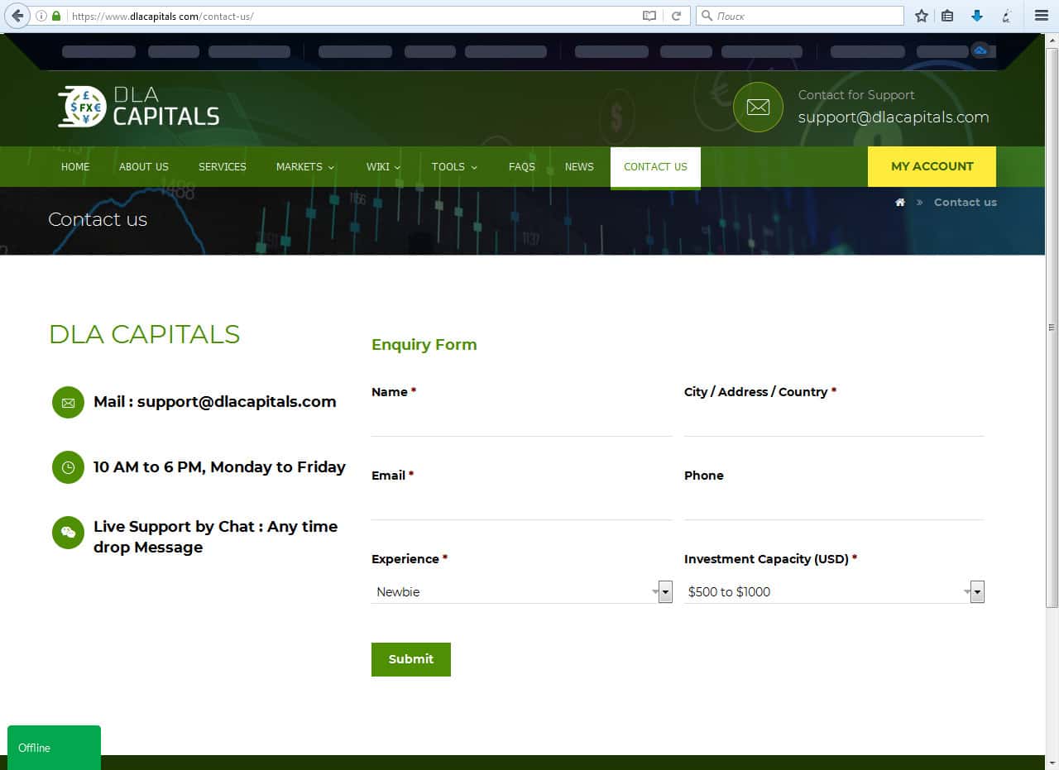Click the Phone input field
The image size is (1059, 770).
point(834,505)
